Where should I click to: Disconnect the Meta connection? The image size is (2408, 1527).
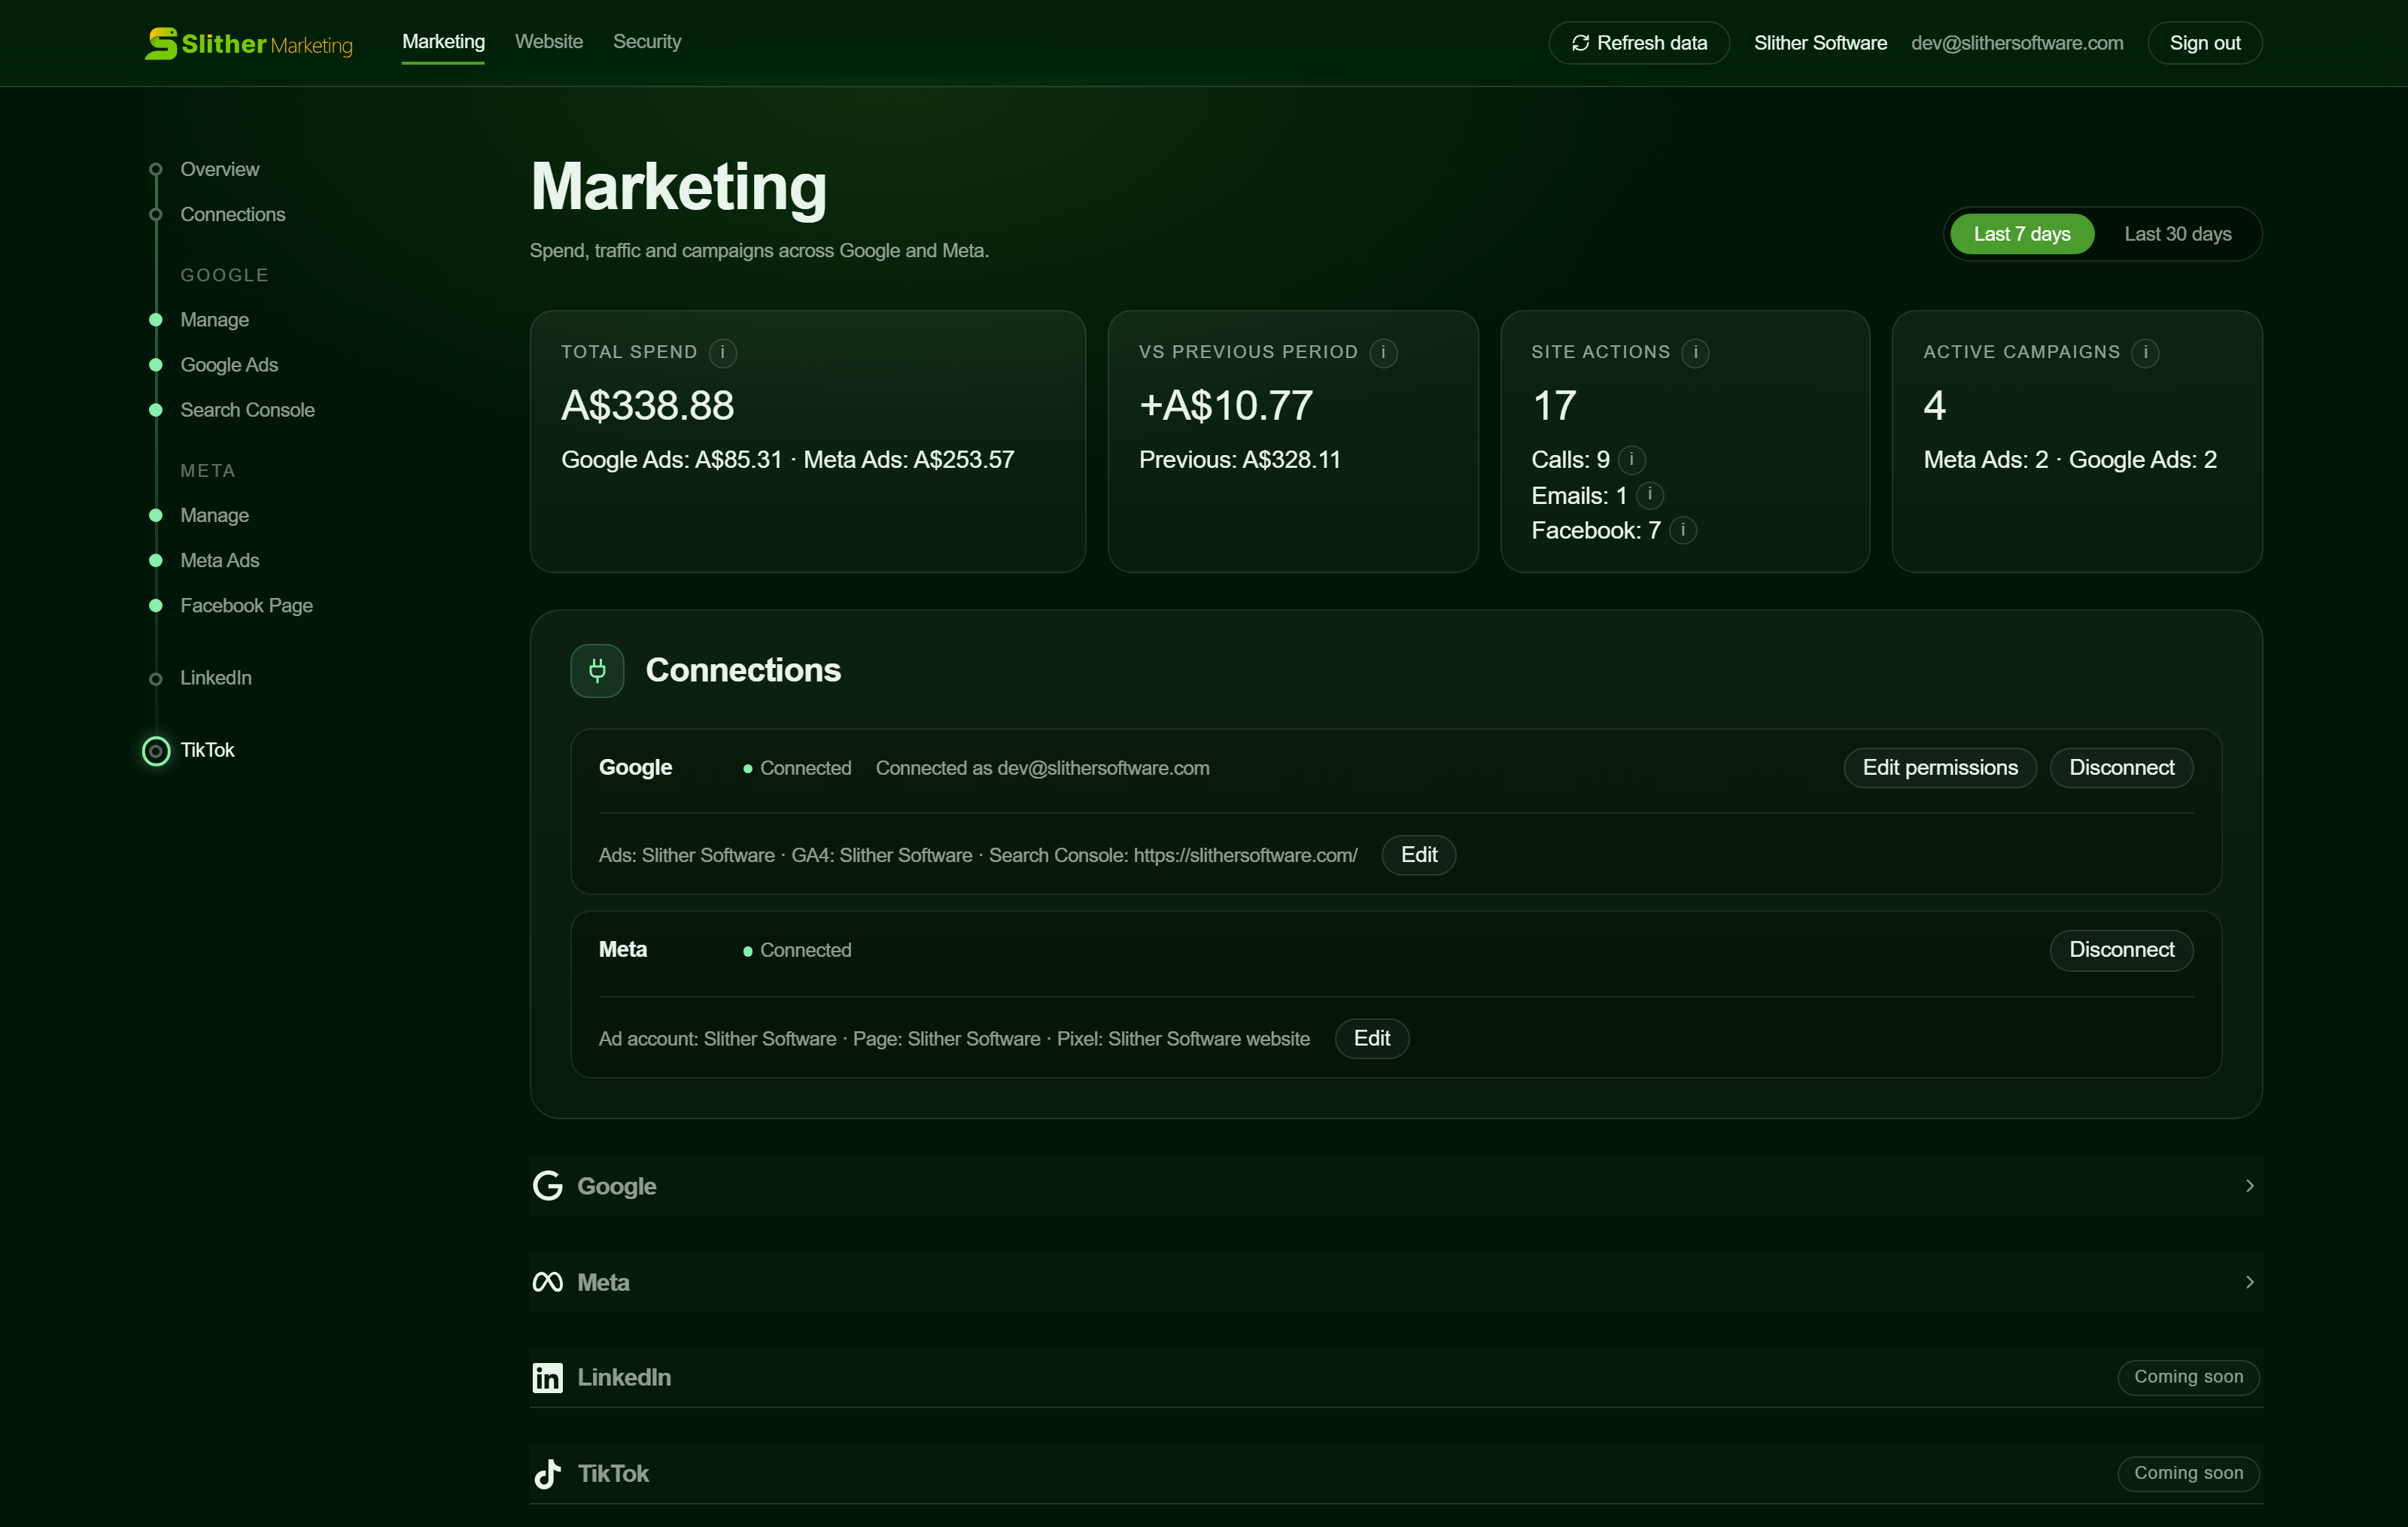coord(2121,949)
